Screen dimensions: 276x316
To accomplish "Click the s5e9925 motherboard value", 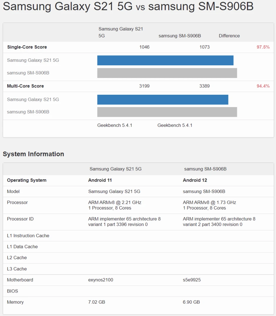I will [192, 280].
